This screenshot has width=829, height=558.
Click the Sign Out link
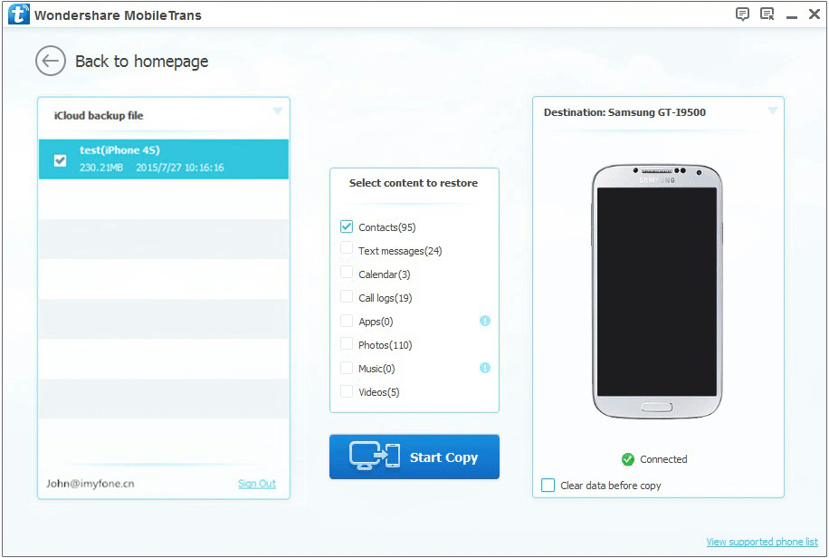tap(256, 484)
